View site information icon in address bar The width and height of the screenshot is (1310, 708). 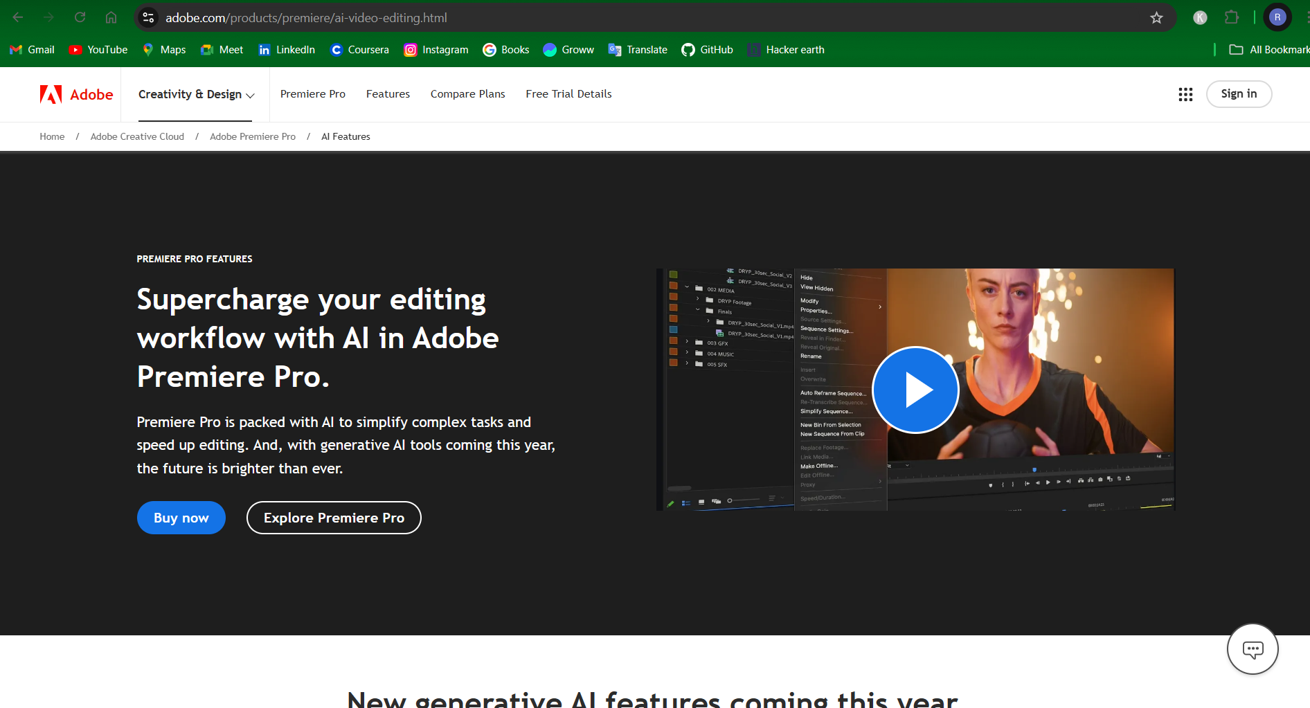pyautogui.click(x=148, y=17)
